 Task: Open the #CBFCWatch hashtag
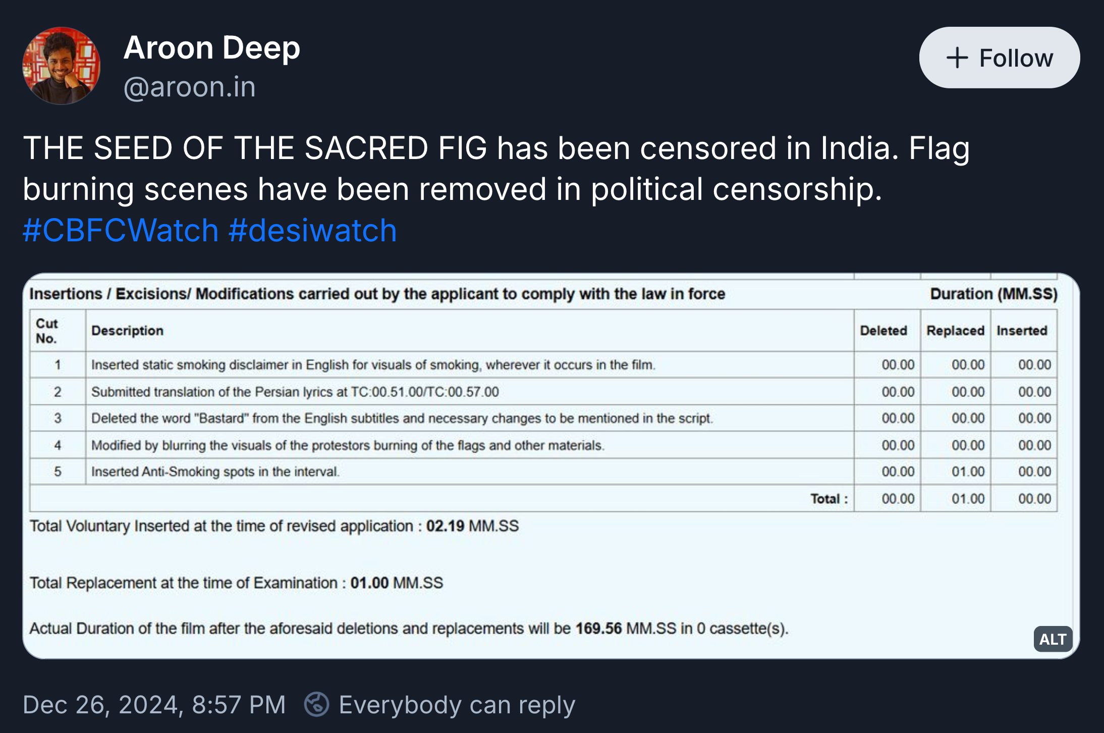coord(121,230)
